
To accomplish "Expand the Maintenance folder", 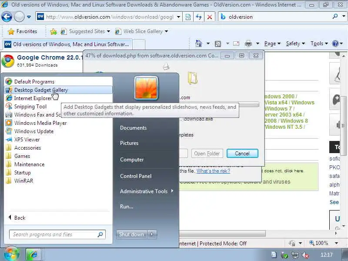I will (58, 164).
